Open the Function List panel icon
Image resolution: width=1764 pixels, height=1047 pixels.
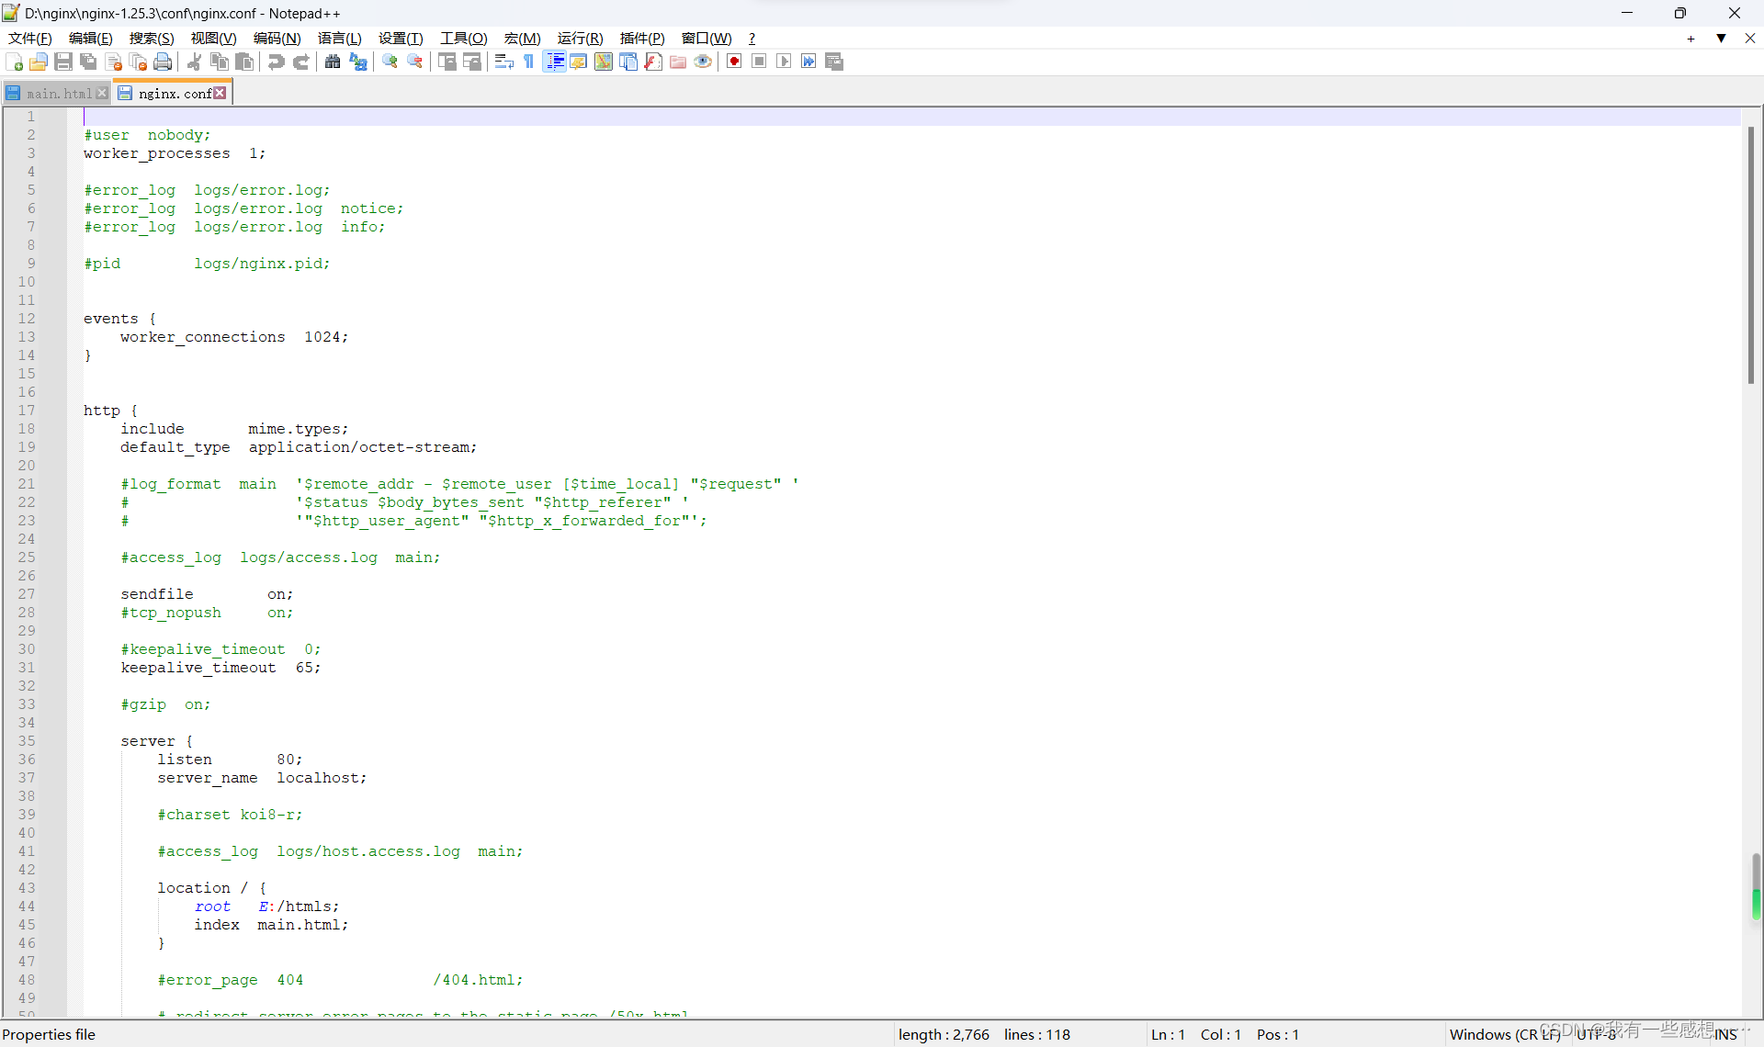coord(653,62)
